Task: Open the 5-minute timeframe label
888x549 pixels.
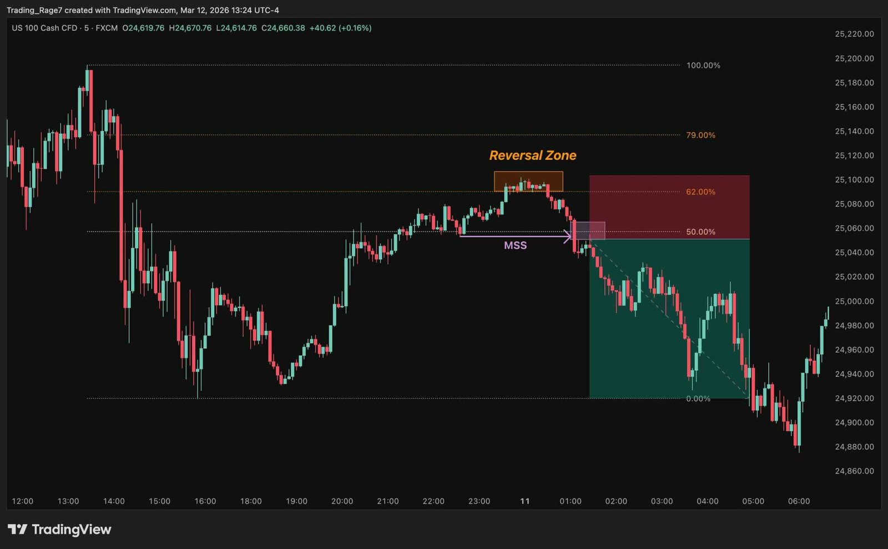Action: point(87,27)
